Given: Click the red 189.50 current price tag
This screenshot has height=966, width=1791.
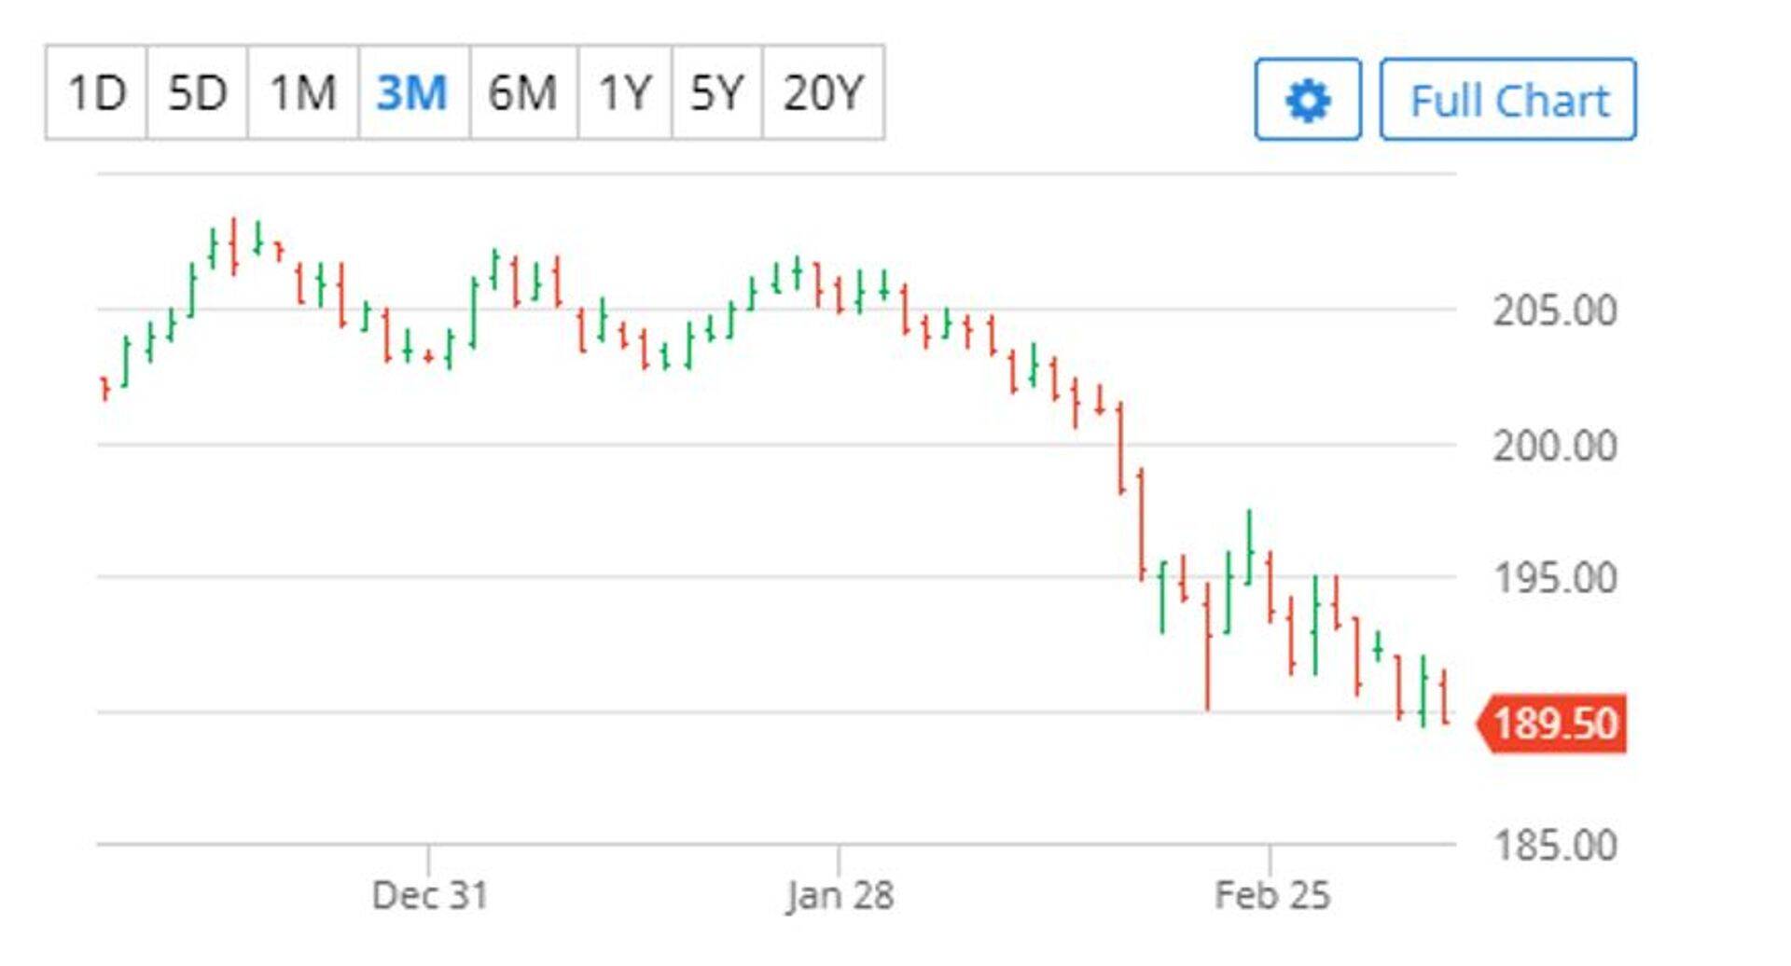Looking at the screenshot, I should [x=1554, y=724].
